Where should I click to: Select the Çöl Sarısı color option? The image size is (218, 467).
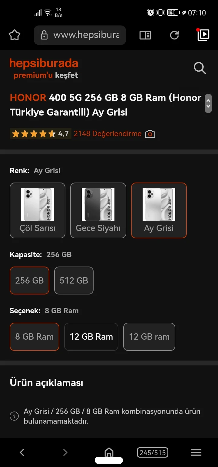tap(38, 210)
